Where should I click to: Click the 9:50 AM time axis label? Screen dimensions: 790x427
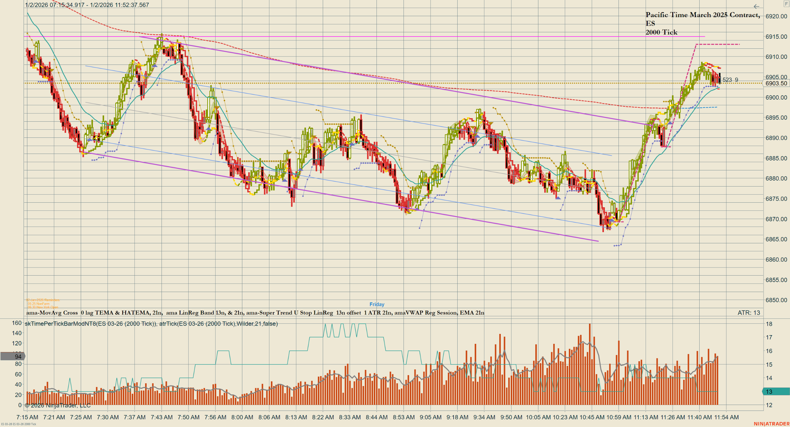pos(511,417)
